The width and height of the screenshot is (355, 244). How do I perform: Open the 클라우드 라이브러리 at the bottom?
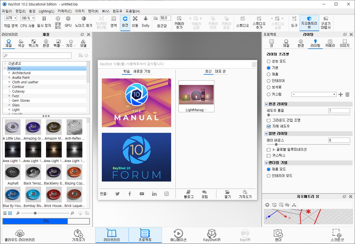[x=20, y=235]
